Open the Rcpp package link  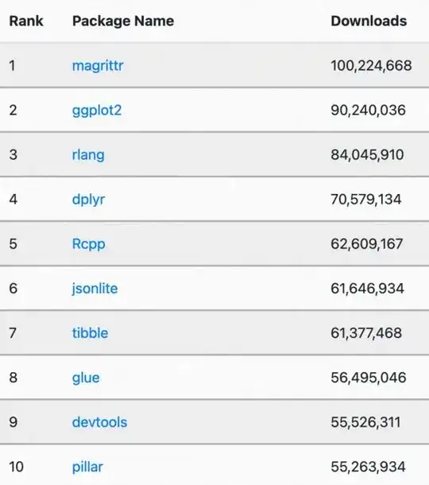(89, 244)
